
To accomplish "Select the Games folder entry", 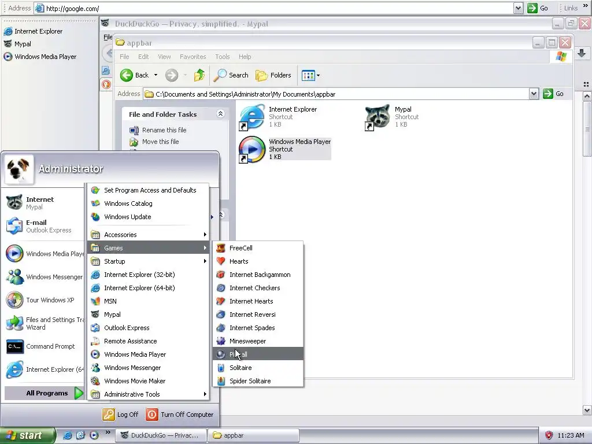I will coord(149,248).
